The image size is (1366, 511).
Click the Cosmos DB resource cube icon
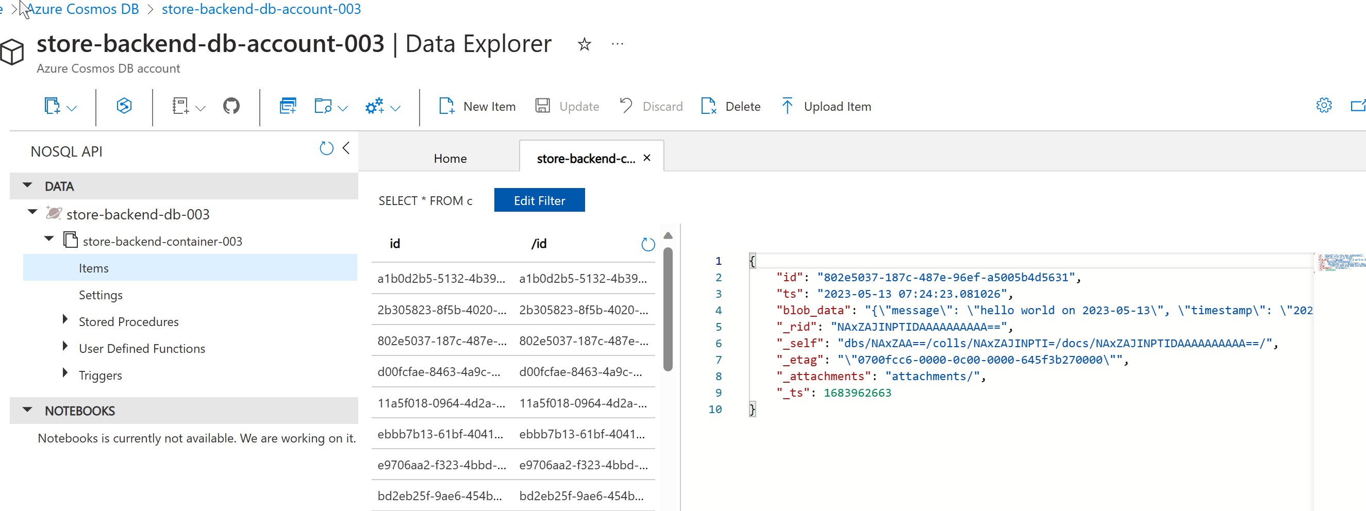pos(12,53)
